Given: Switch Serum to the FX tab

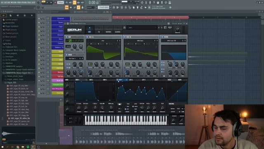Looking at the screenshot, I should [x=99, y=30].
